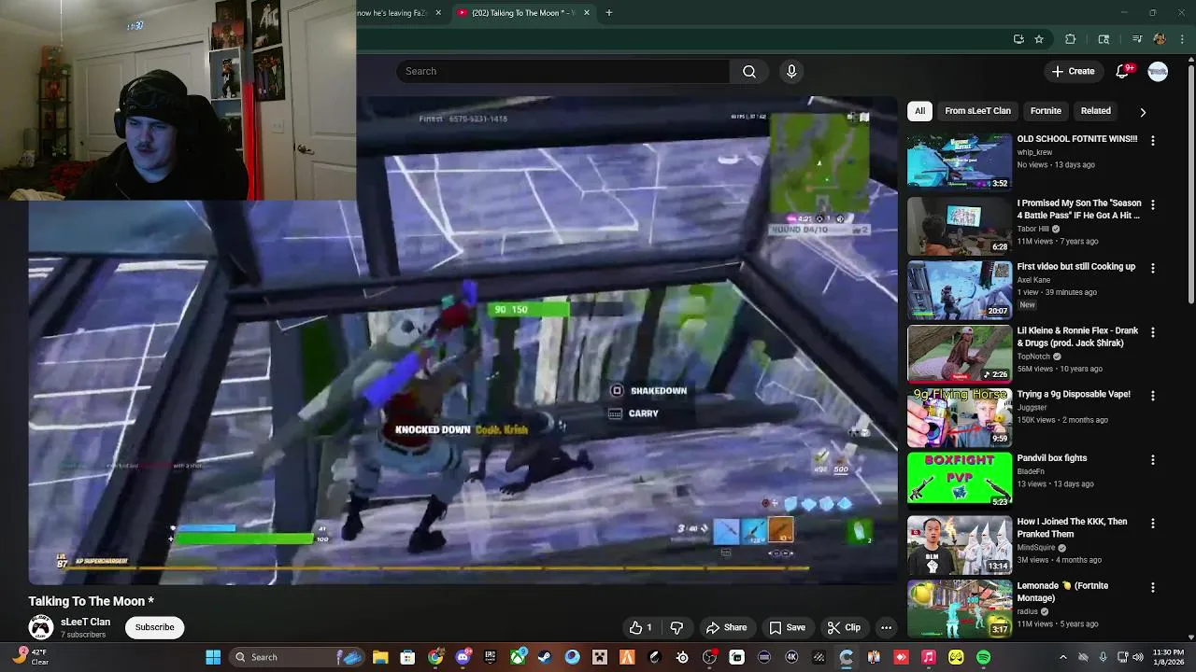Open YouTube notifications bell
Viewport: 1196px width, 672px height.
[1123, 71]
